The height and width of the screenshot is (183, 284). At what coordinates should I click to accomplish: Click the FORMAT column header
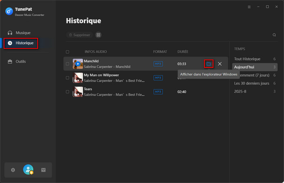point(160,52)
